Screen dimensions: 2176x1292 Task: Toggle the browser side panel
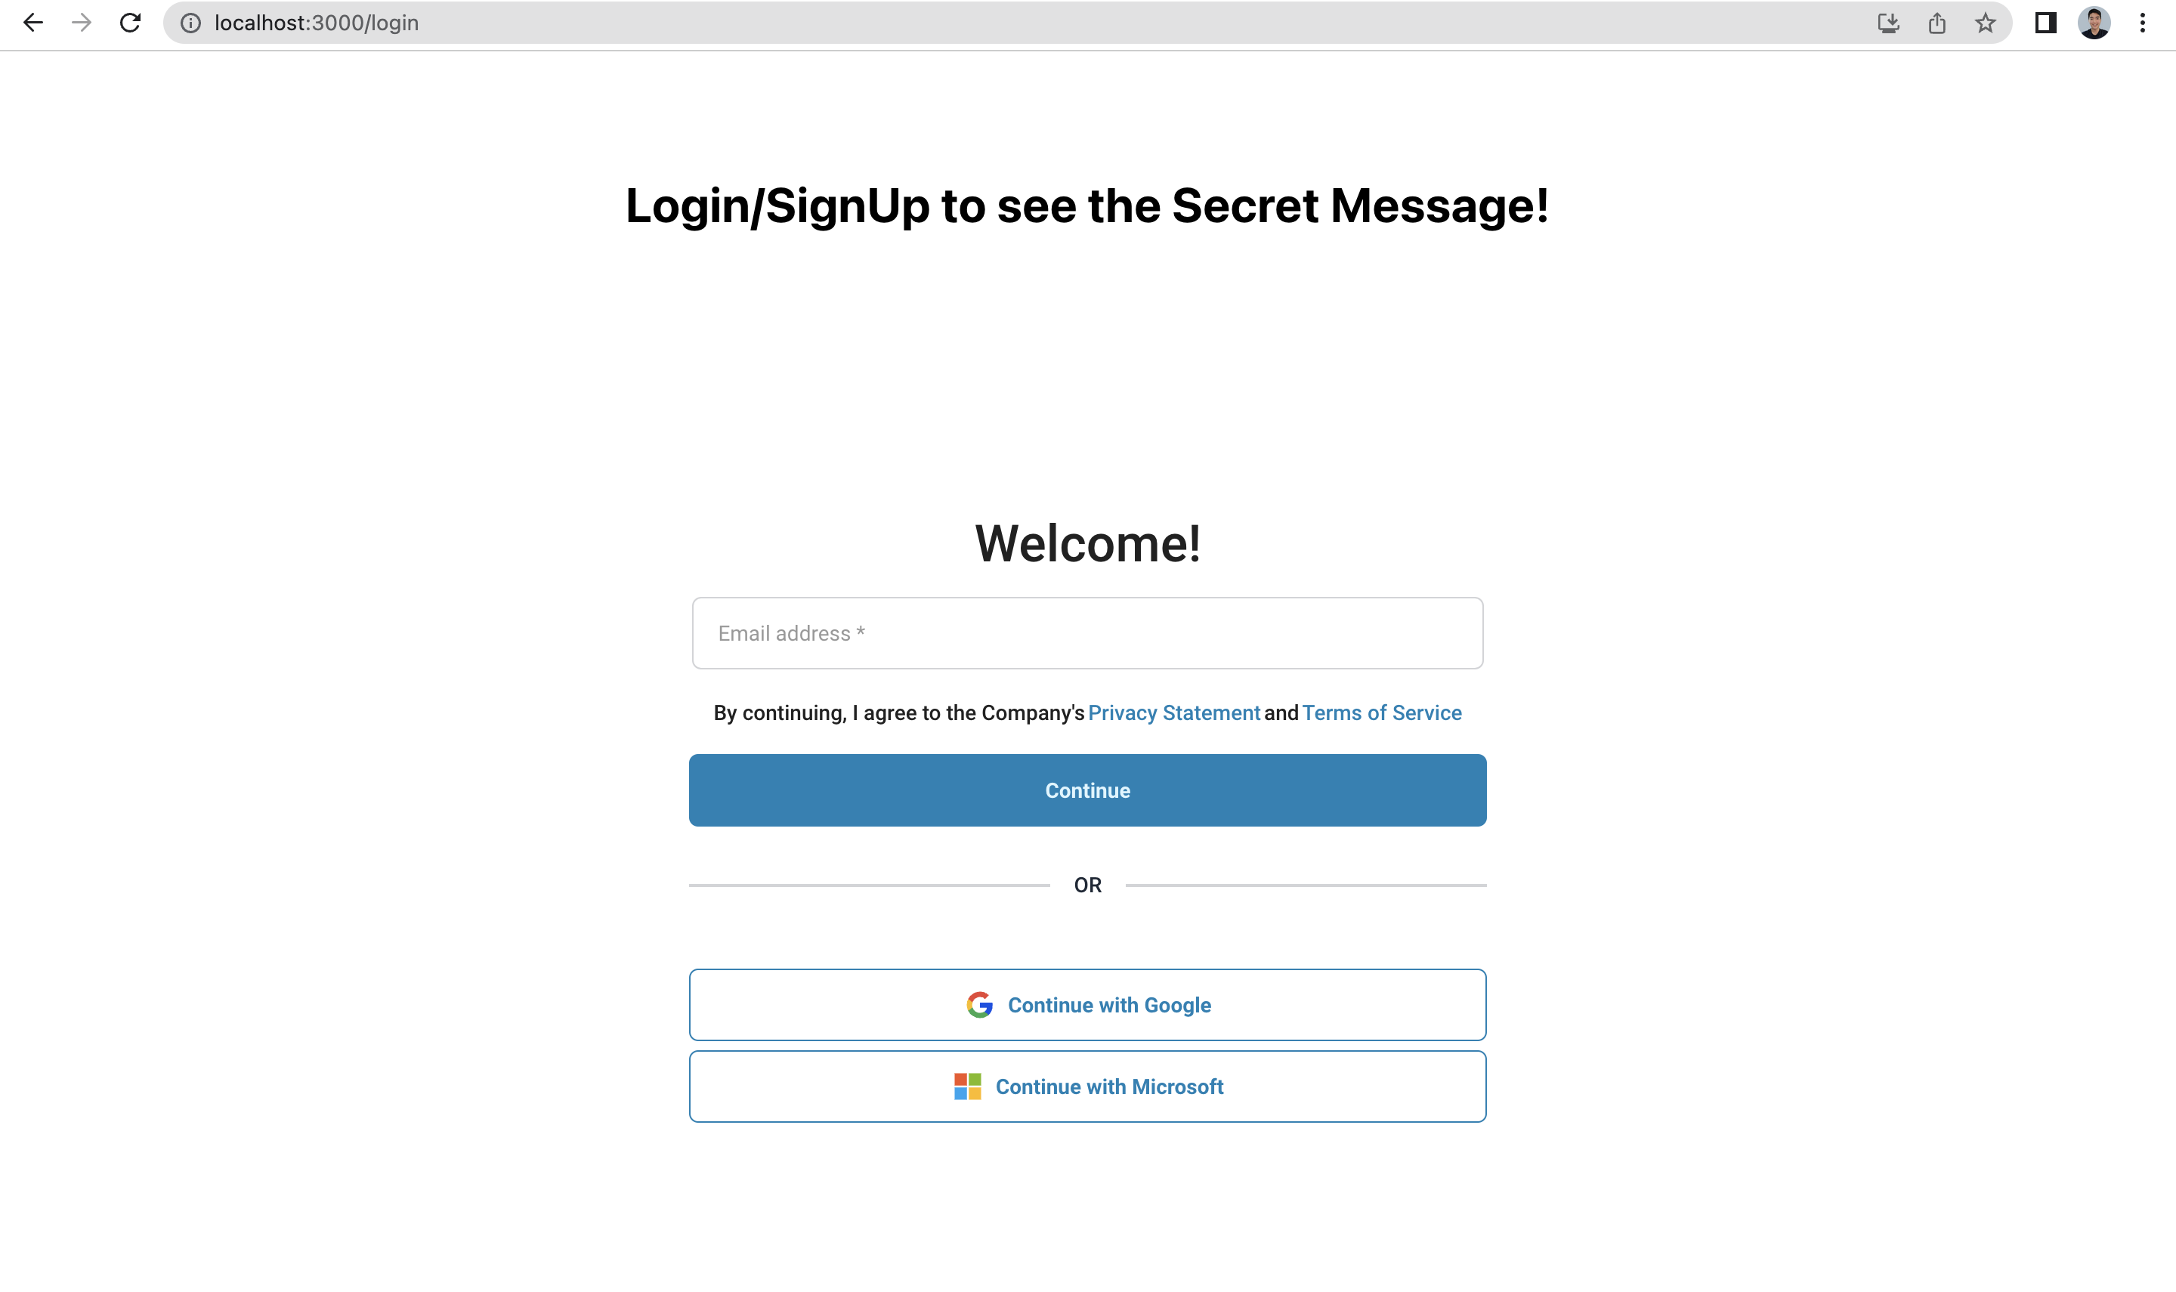tap(2045, 23)
